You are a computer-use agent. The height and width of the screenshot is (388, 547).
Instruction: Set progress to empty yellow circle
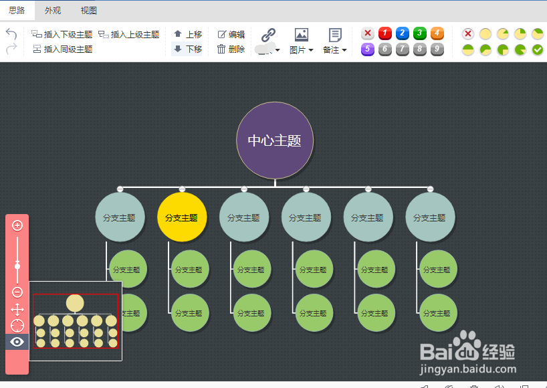[485, 34]
